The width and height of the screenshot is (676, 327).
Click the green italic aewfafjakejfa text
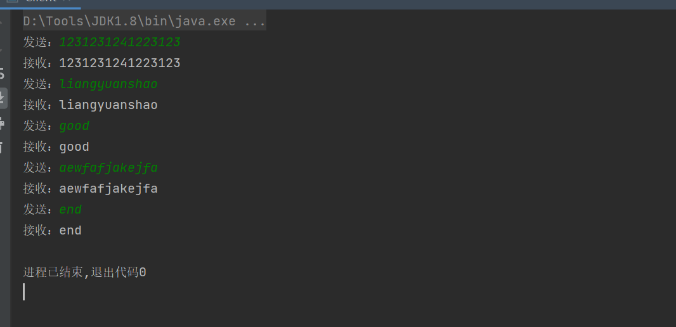(x=108, y=168)
